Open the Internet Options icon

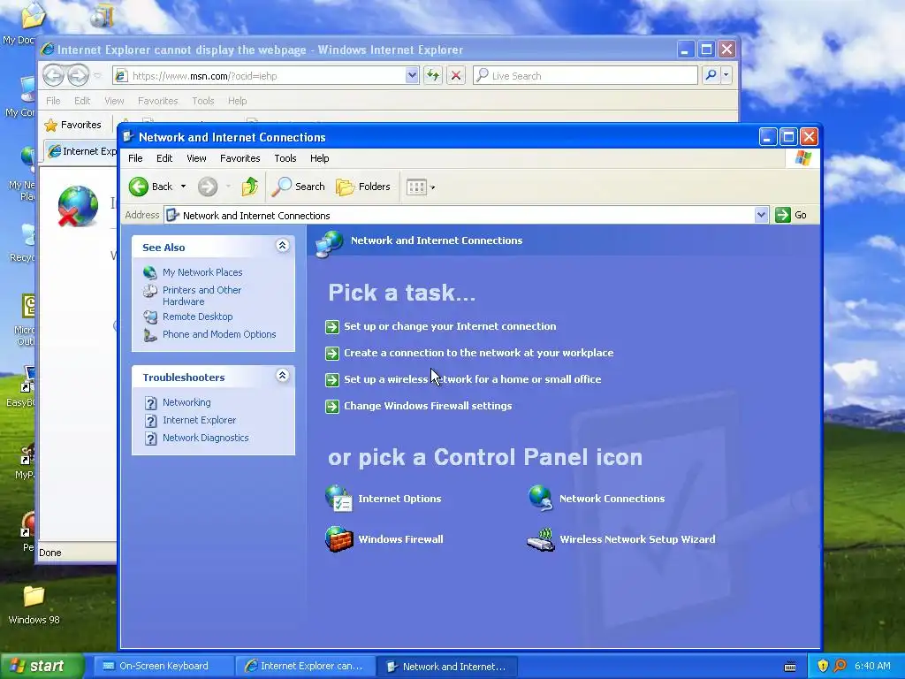click(x=338, y=499)
